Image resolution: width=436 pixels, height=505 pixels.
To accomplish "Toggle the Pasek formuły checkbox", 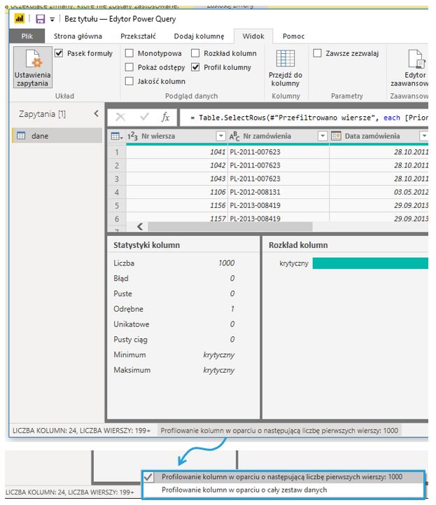I will [59, 53].
